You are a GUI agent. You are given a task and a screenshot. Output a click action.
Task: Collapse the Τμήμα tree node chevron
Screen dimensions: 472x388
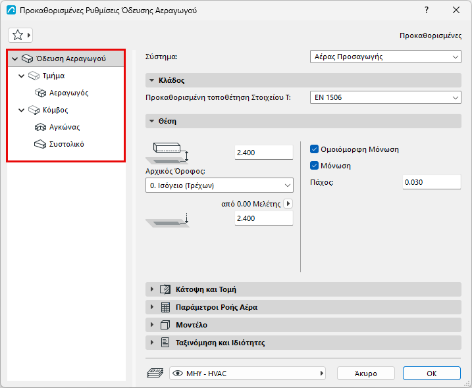click(21, 76)
